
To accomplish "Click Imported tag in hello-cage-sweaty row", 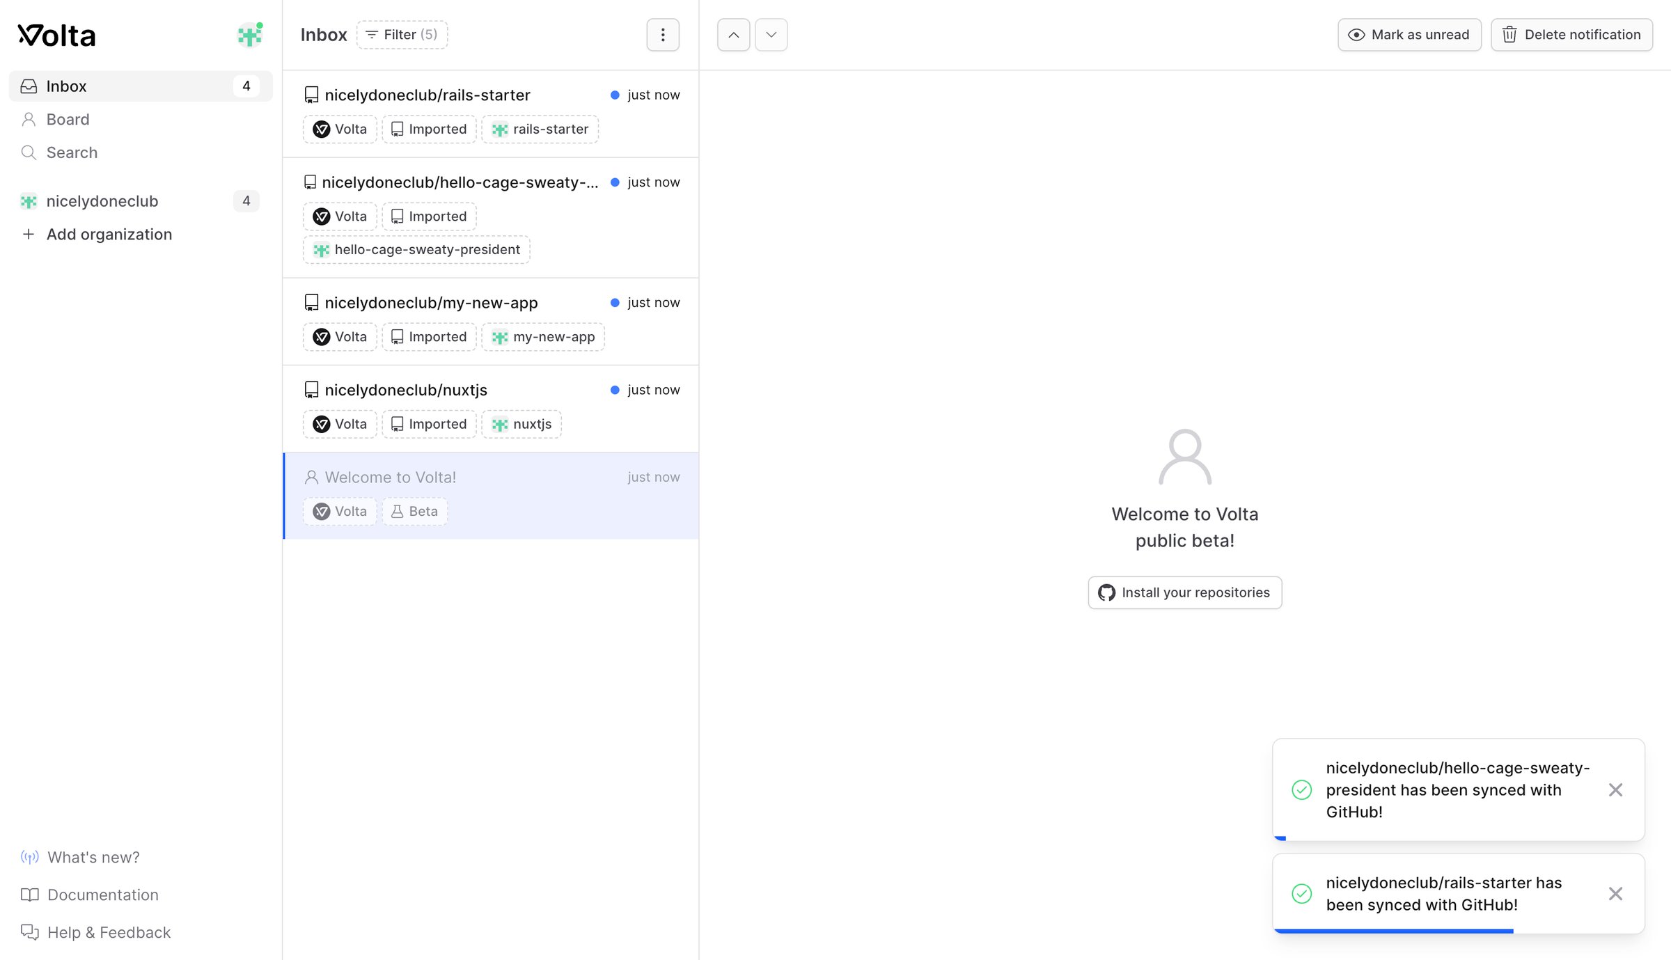I will pyautogui.click(x=429, y=217).
